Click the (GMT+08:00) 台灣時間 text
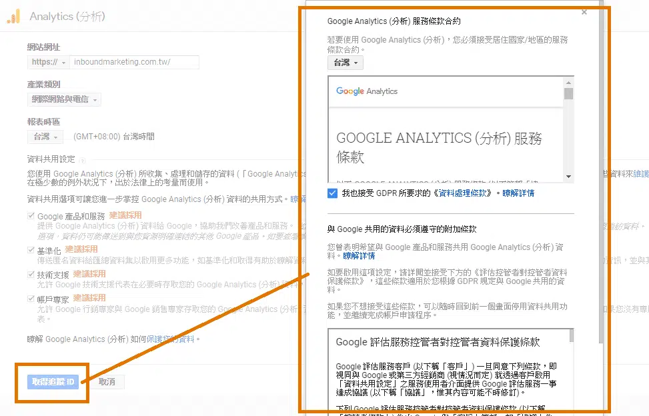649x416 pixels. (114, 137)
